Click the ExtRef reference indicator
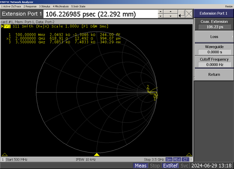Image resolution: width=234 pixels, height=169 pixels. tap(171, 165)
